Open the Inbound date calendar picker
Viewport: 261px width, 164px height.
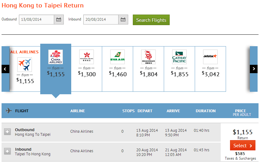pyautogui.click(x=123, y=20)
